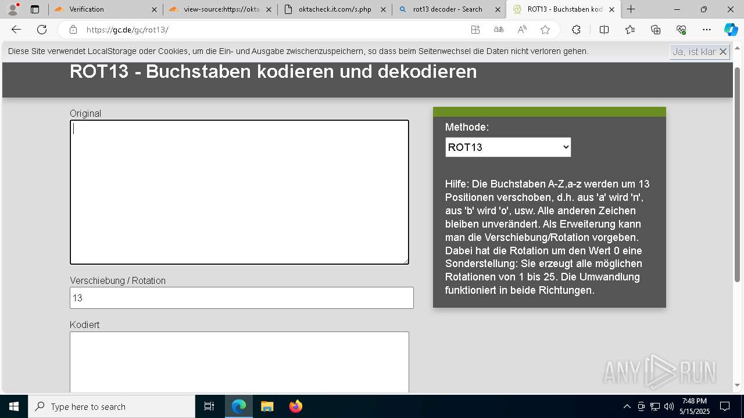This screenshot has height=418, width=744.
Task: Click the Original label
Action: pyautogui.click(x=85, y=113)
